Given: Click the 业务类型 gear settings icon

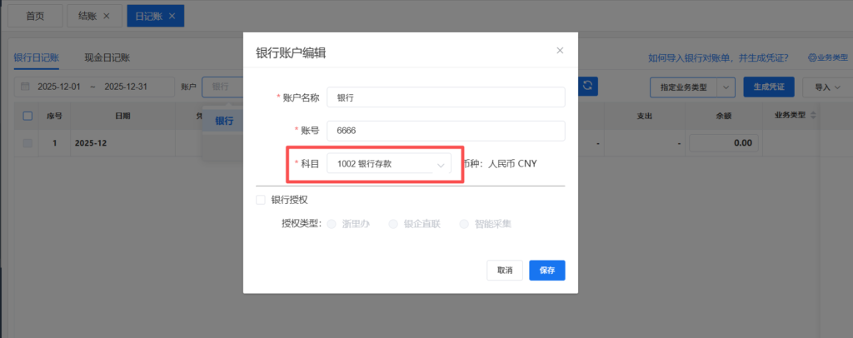Looking at the screenshot, I should (812, 58).
